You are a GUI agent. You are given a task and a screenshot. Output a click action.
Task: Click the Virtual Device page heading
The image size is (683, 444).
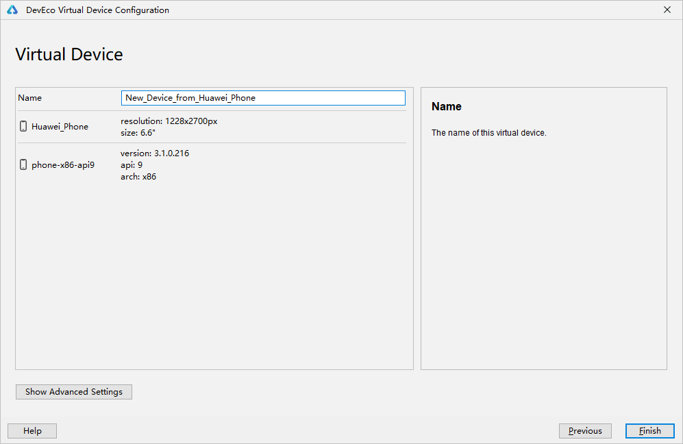pos(69,54)
